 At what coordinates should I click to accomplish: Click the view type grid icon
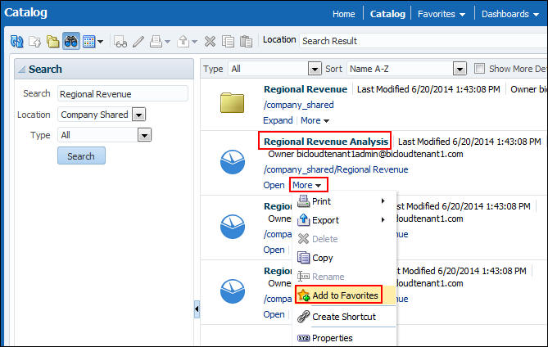tap(88, 42)
